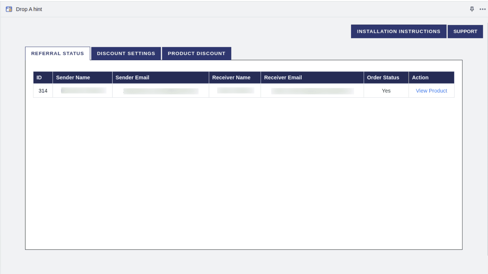Select the Action column header
Image resolution: width=488 pixels, height=274 pixels.
coord(420,78)
